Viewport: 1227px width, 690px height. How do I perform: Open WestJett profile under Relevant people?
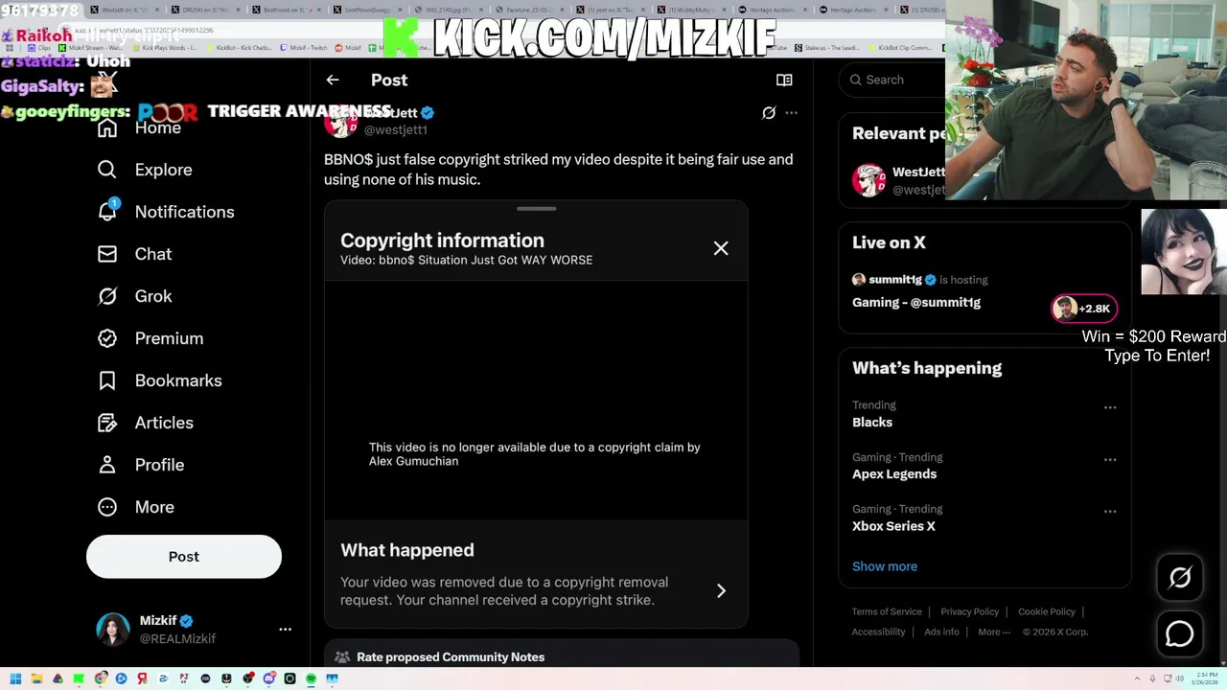[899, 180]
